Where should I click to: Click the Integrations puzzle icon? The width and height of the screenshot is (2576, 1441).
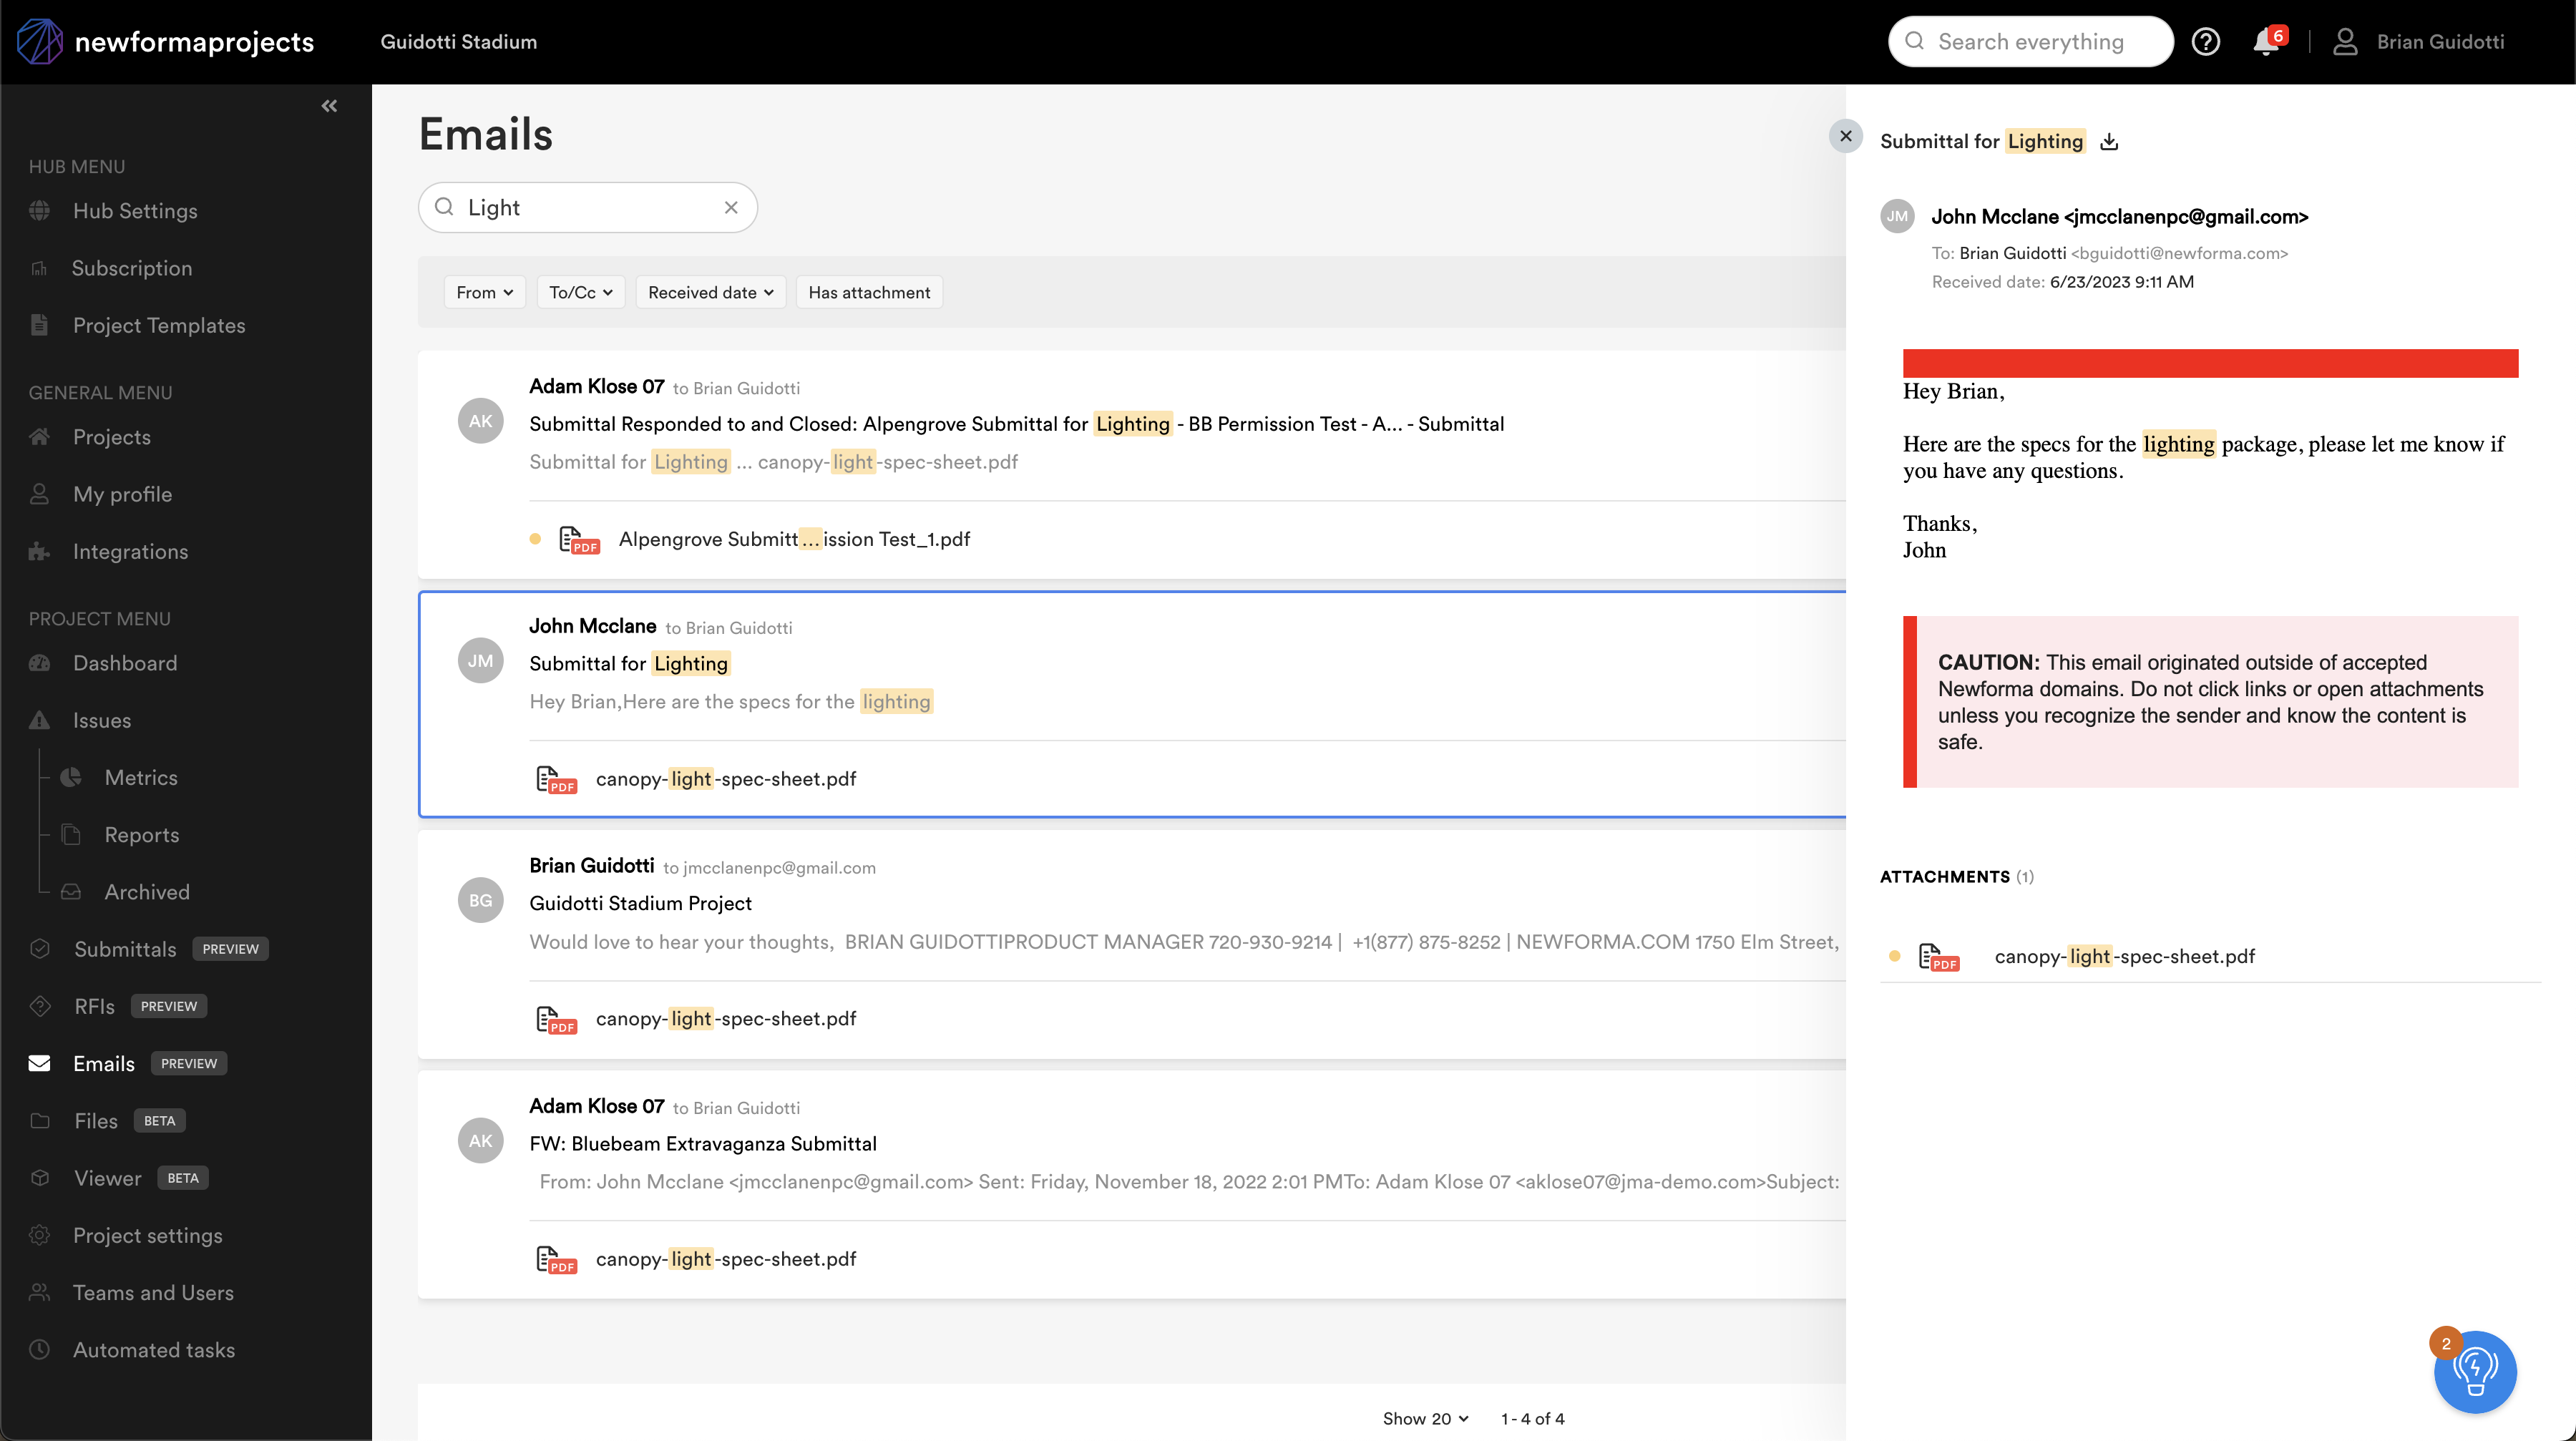(40, 552)
